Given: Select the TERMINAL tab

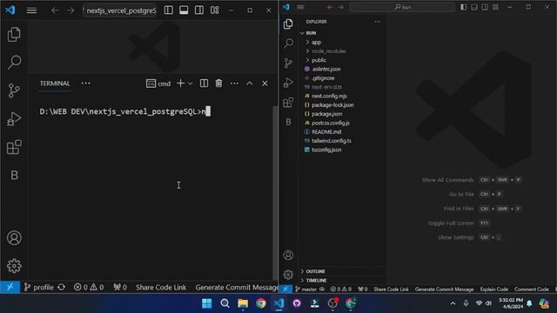Looking at the screenshot, I should (55, 83).
